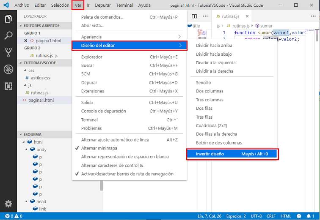Collapse the TUTORIALVSCODE folder section
The image size is (320, 220).
click(x=44, y=63)
